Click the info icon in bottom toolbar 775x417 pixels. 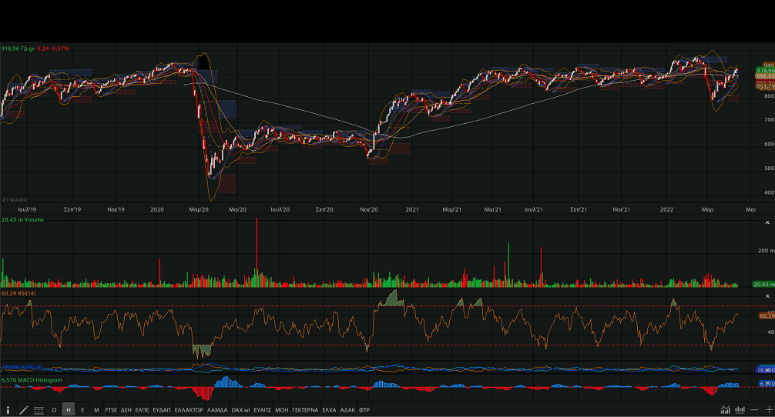pos(8,410)
